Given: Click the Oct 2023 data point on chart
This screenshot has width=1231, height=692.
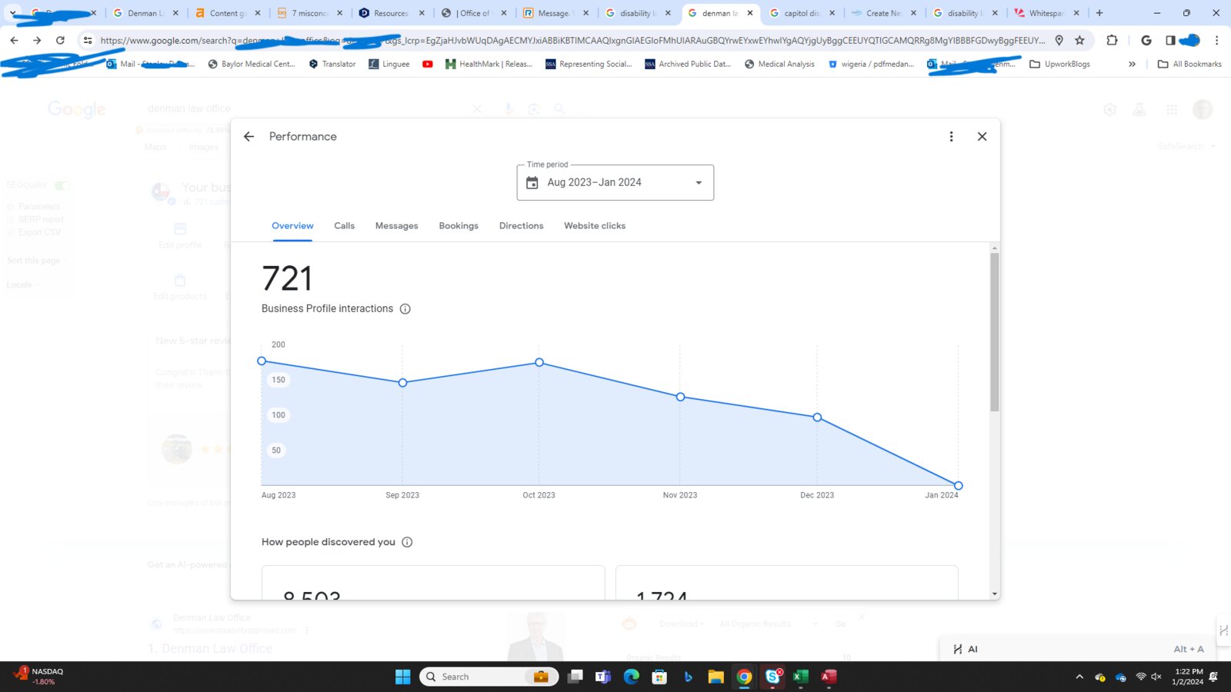Looking at the screenshot, I should pyautogui.click(x=539, y=362).
